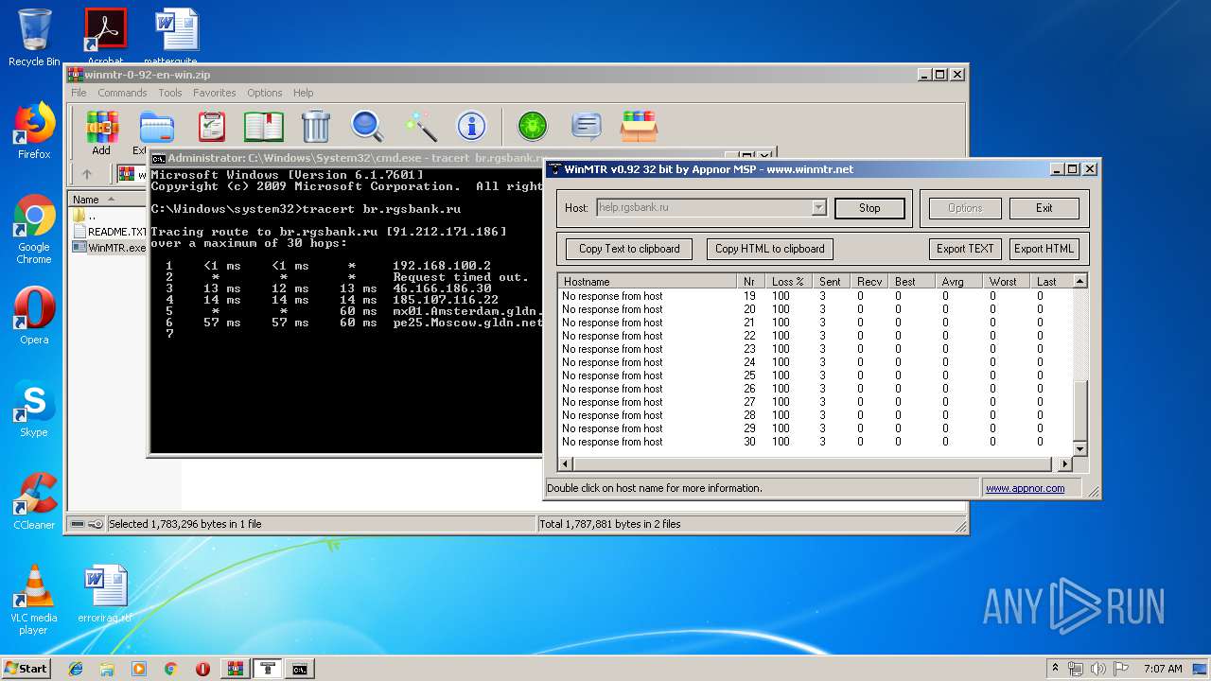Open the CCleaner desktop shortcut
The image size is (1211, 681).
click(x=34, y=501)
